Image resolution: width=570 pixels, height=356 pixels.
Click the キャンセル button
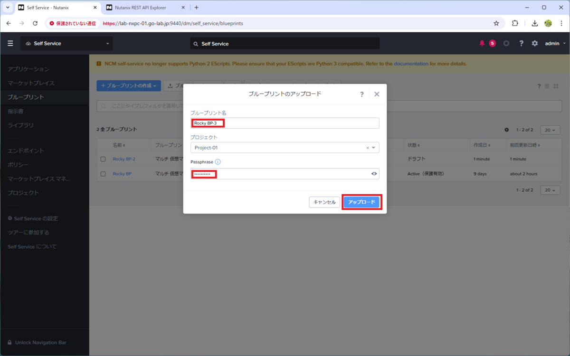[324, 202]
